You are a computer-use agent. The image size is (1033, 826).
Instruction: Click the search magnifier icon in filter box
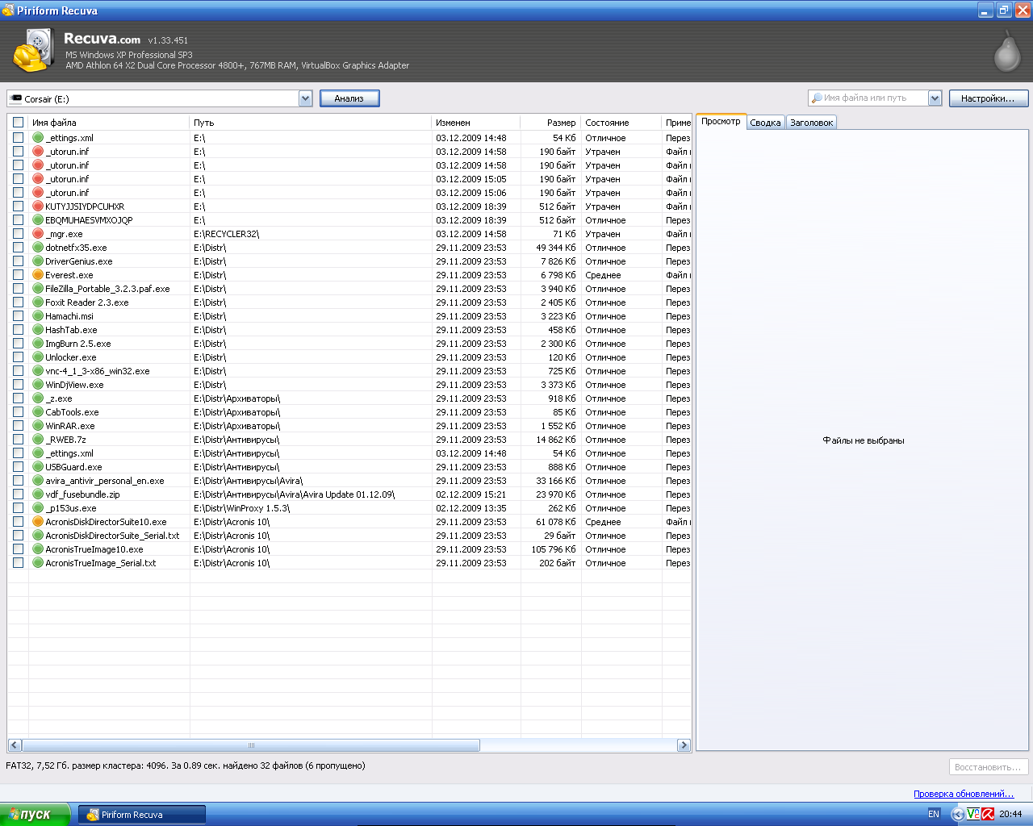[817, 98]
